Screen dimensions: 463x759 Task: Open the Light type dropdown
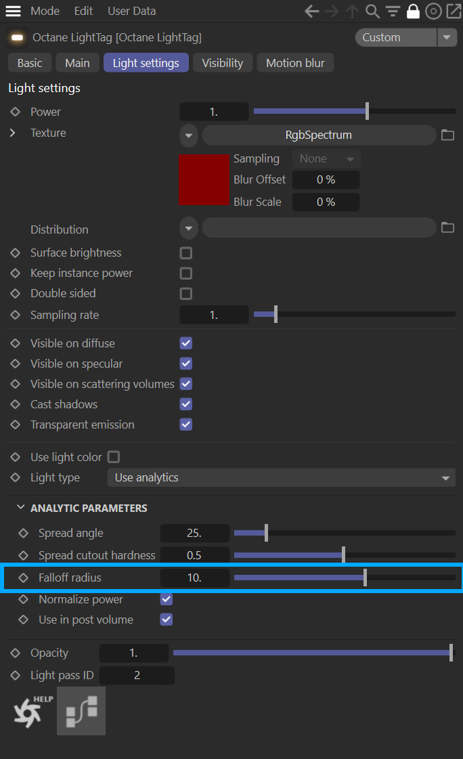(x=281, y=478)
